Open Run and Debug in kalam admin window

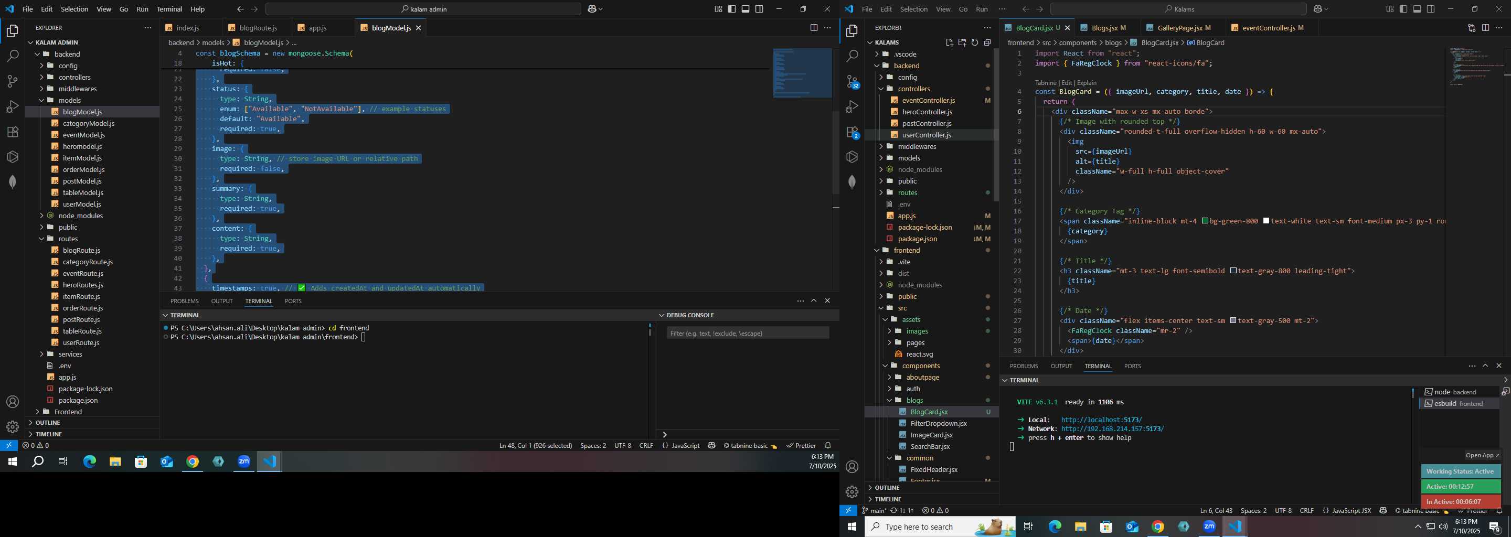[12, 106]
